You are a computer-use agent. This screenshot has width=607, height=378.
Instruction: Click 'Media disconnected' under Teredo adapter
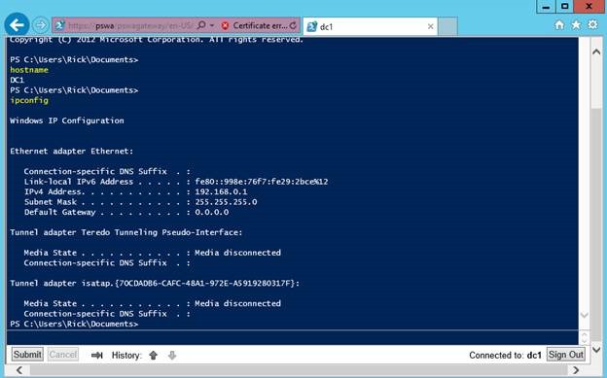(x=237, y=253)
